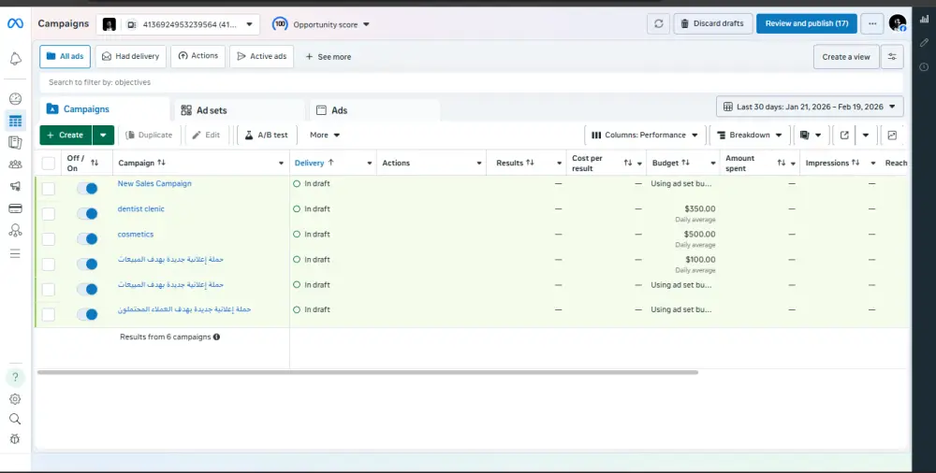Viewport: 936px width, 473px height.
Task: Toggle New Sales Campaign off
Action: point(87,189)
